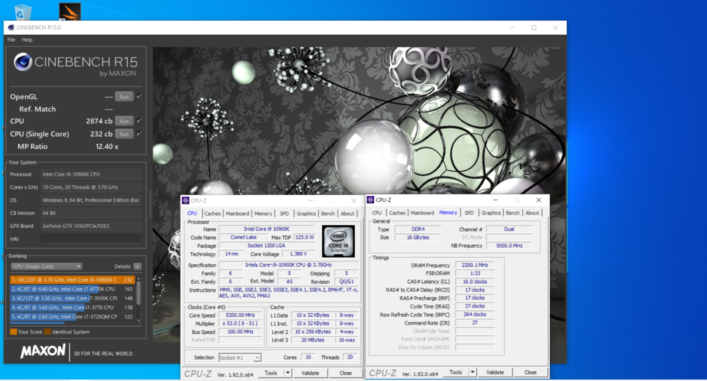Select SPD tab in CPU-Z Memory window
This screenshot has width=707, height=381.
469,213
